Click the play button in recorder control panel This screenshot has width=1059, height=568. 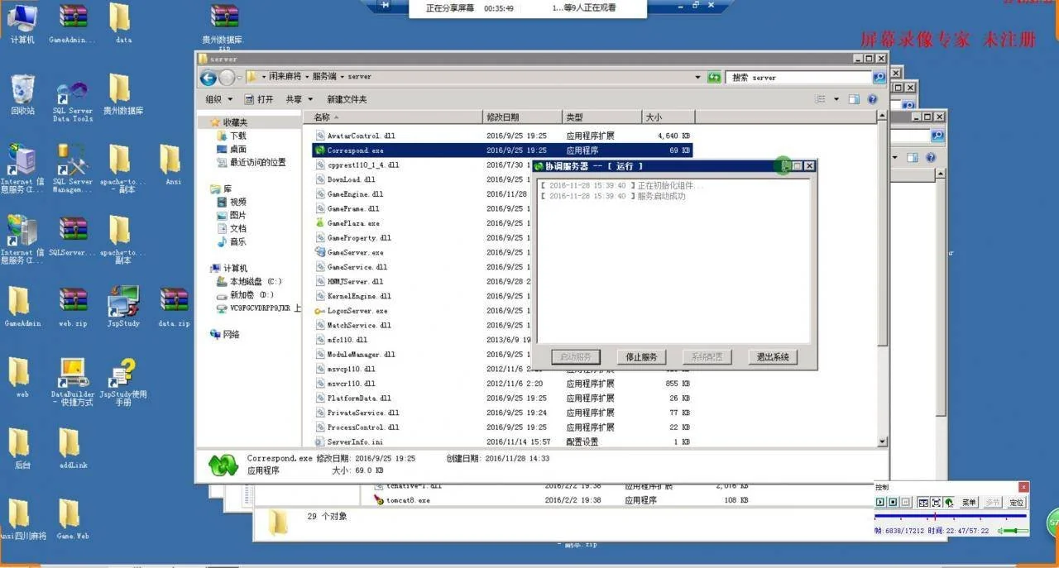[x=880, y=502]
